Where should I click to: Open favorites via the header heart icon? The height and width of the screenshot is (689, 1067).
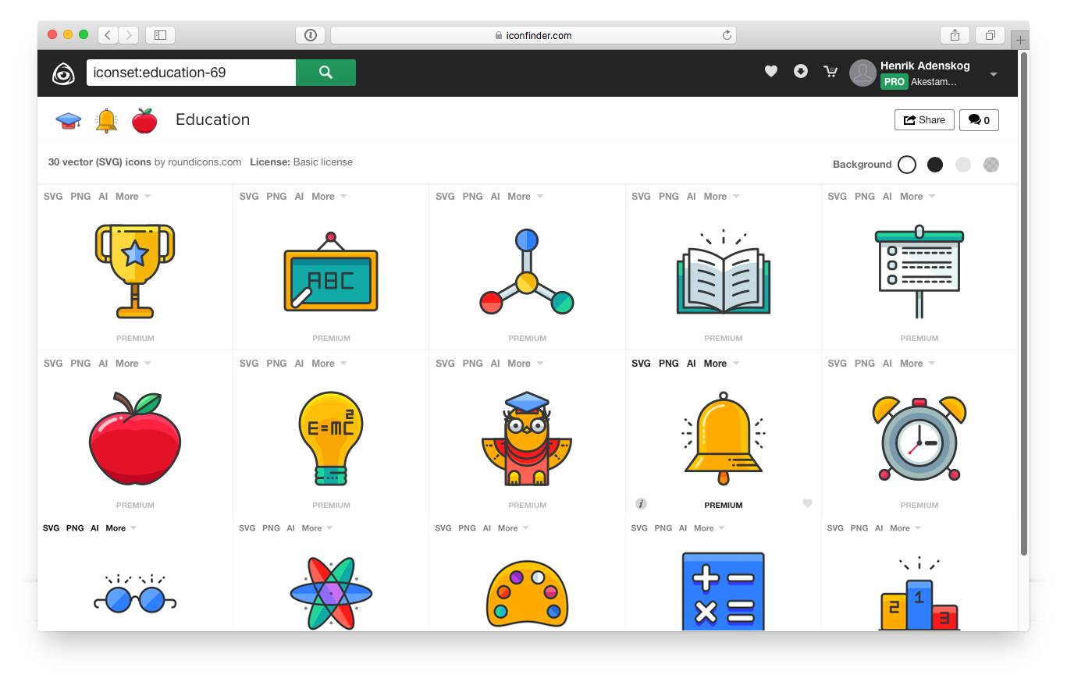[771, 72]
